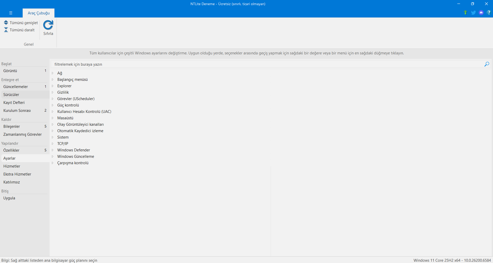Click the Bilgi status bar hint text
Image resolution: width=493 pixels, height=263 pixels.
click(x=49, y=260)
